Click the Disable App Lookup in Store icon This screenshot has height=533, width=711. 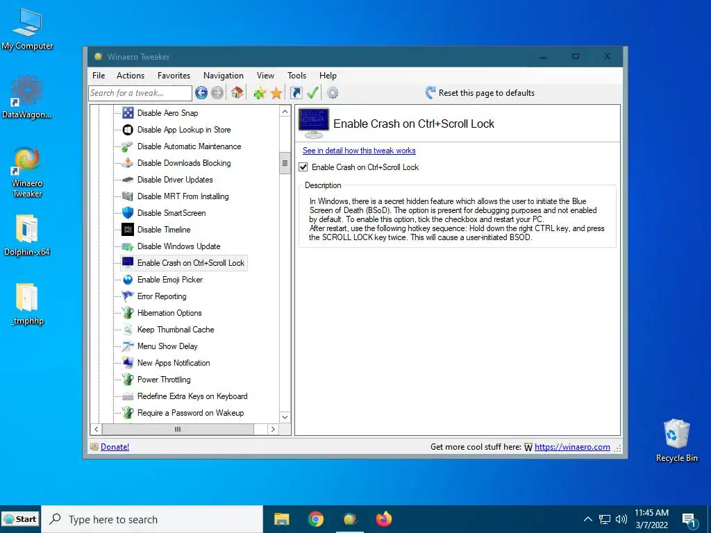pos(128,130)
